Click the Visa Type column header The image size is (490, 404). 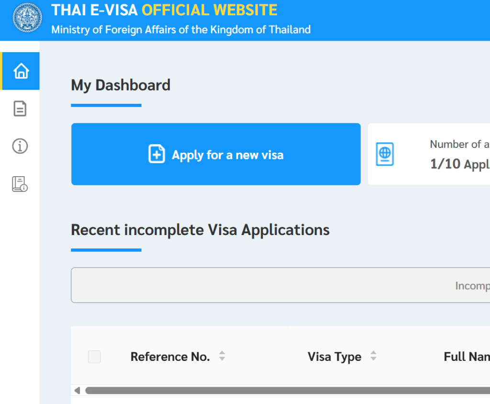334,357
